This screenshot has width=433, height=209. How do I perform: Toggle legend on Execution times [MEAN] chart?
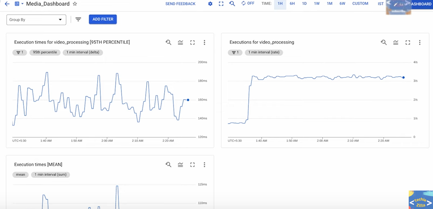180,165
